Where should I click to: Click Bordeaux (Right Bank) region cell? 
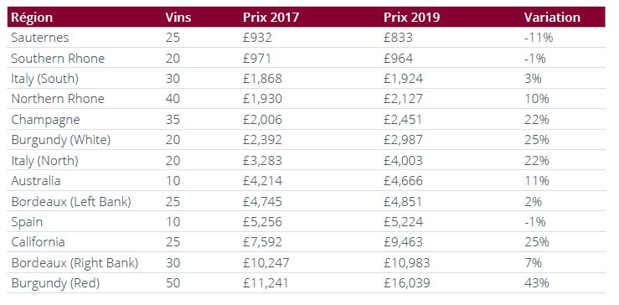75,263
